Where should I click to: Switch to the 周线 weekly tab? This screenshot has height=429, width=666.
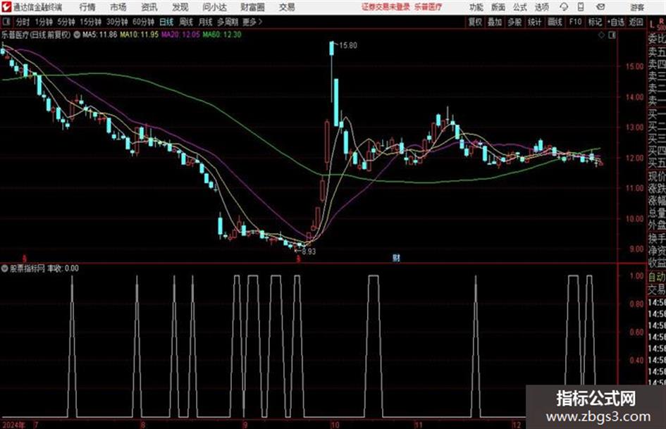point(186,22)
